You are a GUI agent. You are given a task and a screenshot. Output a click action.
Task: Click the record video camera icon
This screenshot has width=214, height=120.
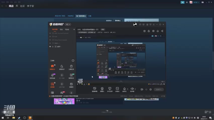(x=142, y=89)
